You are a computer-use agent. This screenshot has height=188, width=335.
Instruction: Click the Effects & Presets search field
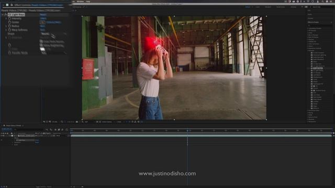pyautogui.click(x=320, y=26)
